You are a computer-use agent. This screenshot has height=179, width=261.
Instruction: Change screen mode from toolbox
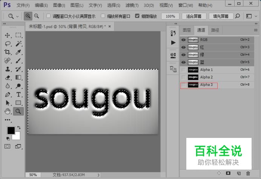[18, 146]
